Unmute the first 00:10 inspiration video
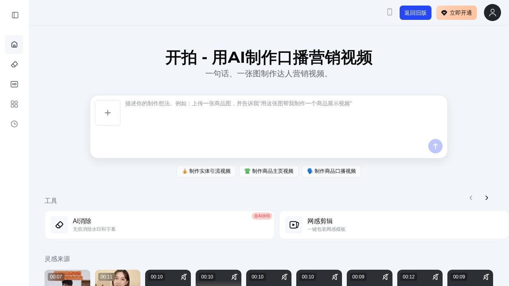 (x=184, y=277)
